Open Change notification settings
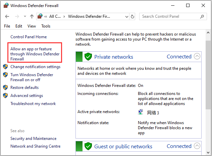This screenshot has width=212, height=156. pyautogui.click(x=36, y=67)
